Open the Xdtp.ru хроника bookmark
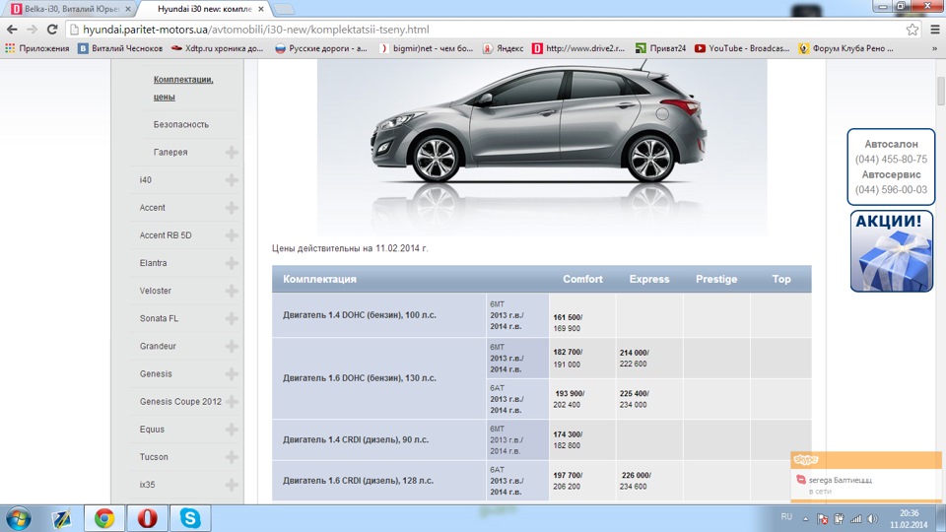This screenshot has width=946, height=532. 217,48
